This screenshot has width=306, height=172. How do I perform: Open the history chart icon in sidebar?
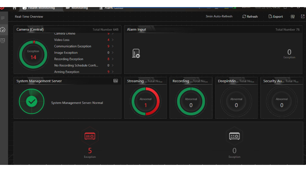coord(3,41)
